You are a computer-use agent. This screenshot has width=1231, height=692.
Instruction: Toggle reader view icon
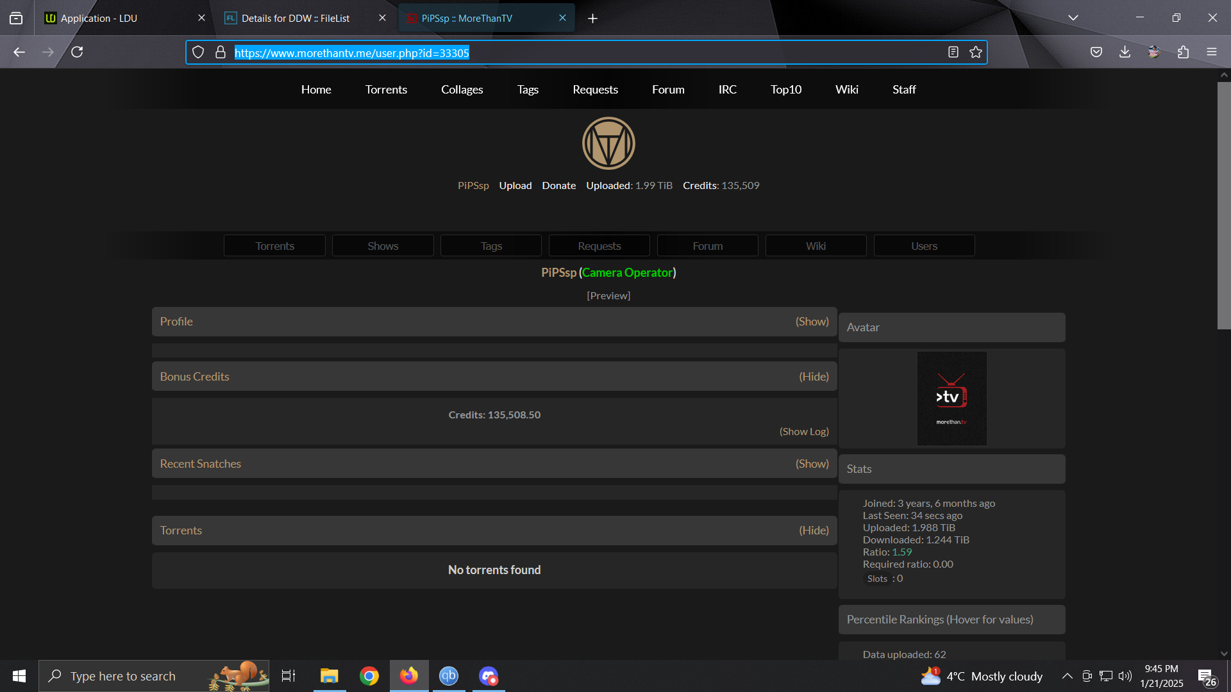[953, 53]
